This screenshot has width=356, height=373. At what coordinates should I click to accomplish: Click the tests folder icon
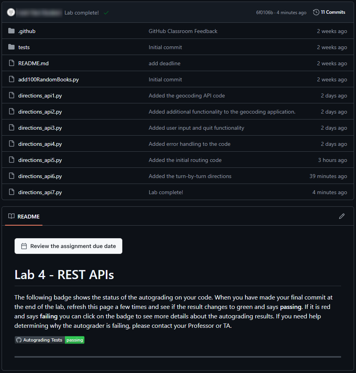(x=11, y=47)
